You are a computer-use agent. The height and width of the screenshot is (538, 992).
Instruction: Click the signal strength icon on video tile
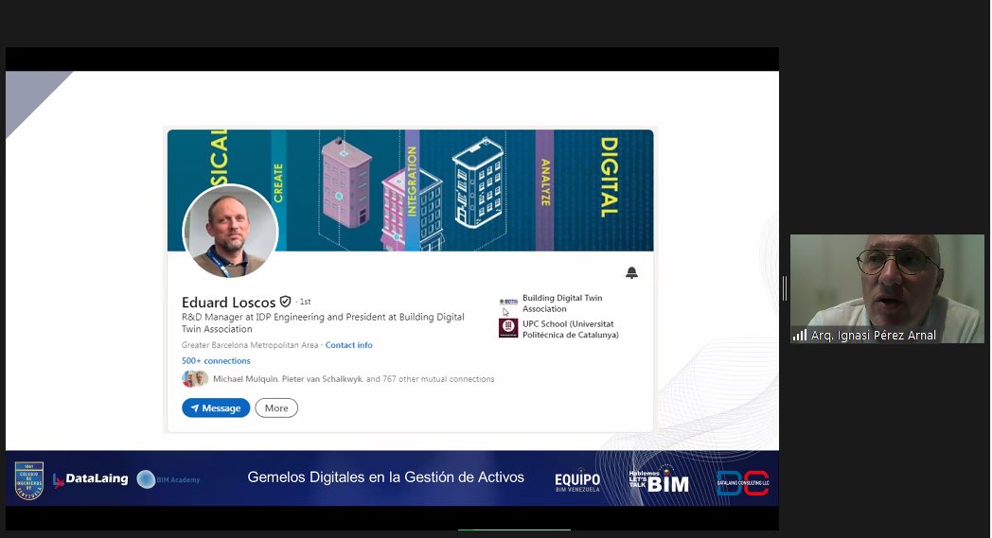coord(800,335)
